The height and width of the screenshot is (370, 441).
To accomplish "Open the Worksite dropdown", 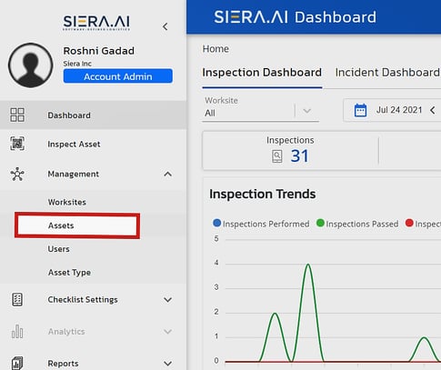I will coord(261,110).
